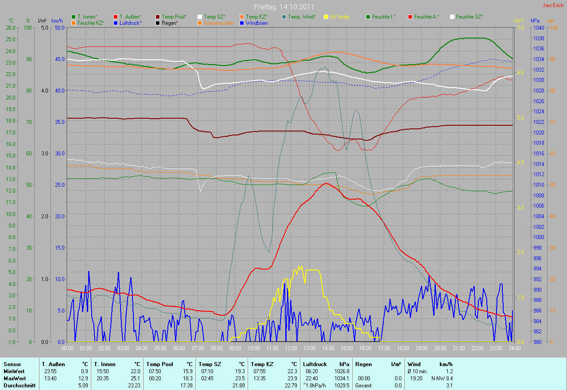567x390 pixels.
Task: Click the 'UV-I' axis unit label
Action: pos(519,21)
